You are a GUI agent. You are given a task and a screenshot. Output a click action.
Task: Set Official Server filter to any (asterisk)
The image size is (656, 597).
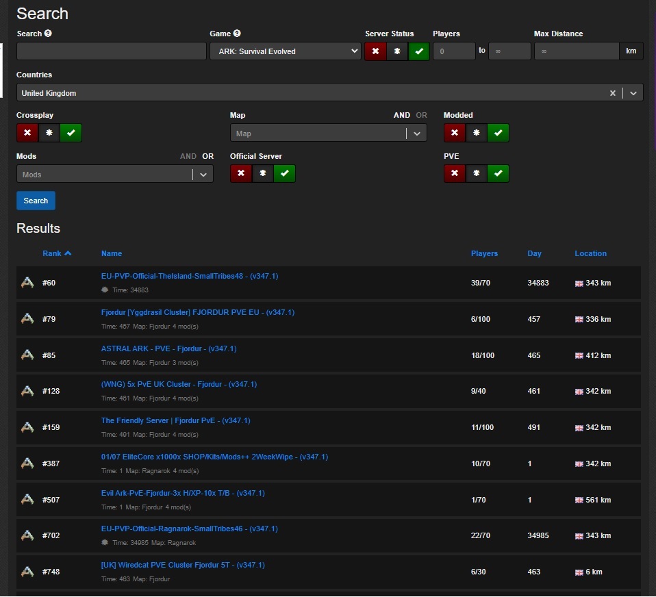click(x=263, y=173)
